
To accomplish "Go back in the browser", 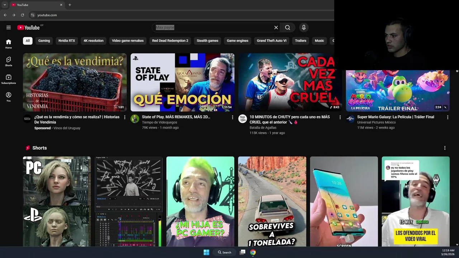I will click(x=5, y=15).
